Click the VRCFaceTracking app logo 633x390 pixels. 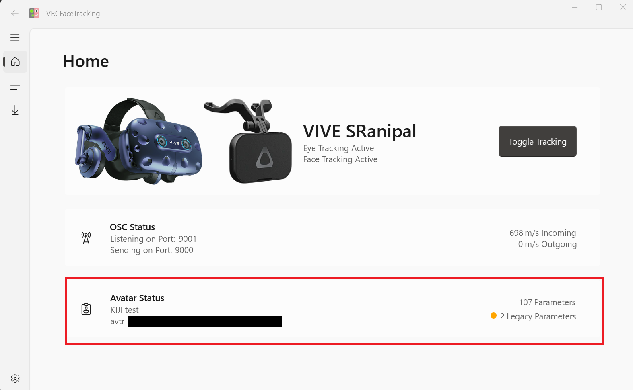(x=34, y=13)
